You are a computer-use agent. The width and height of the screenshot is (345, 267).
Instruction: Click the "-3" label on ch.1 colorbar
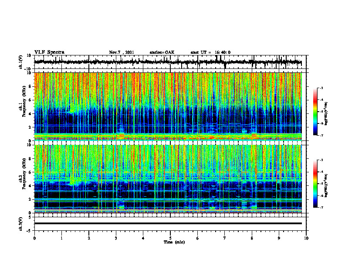pyautogui.click(x=321, y=88)
